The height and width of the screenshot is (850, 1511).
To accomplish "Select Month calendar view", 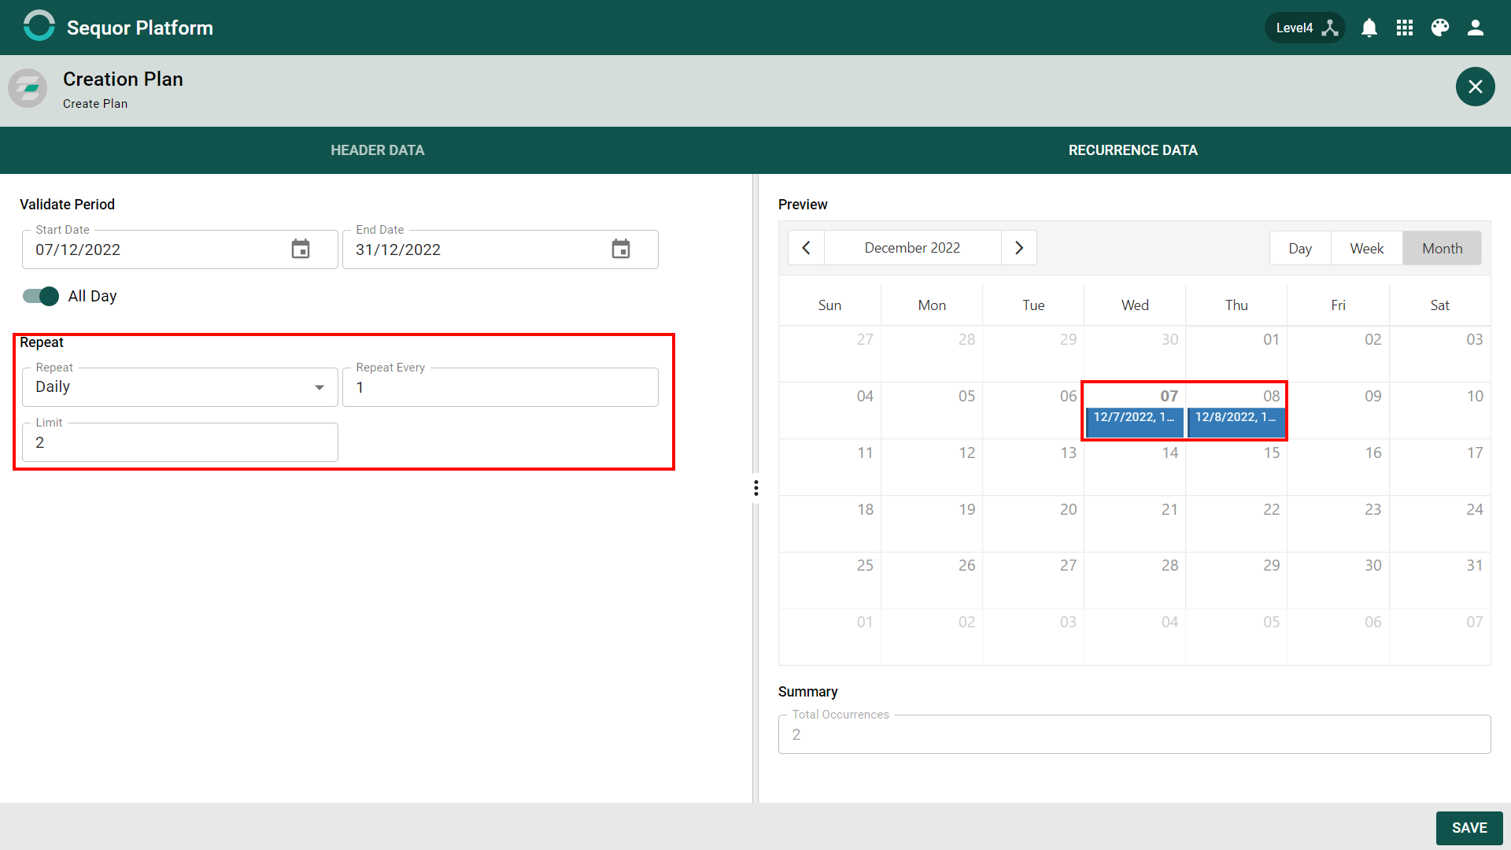I will coord(1442,248).
